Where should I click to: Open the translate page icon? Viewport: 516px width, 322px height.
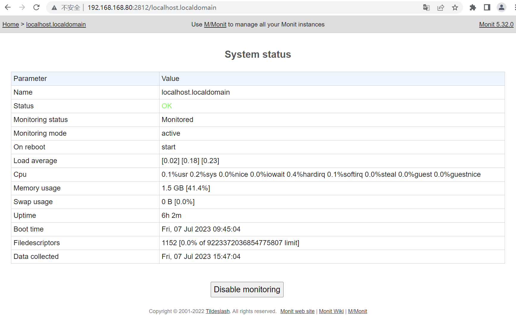(426, 8)
